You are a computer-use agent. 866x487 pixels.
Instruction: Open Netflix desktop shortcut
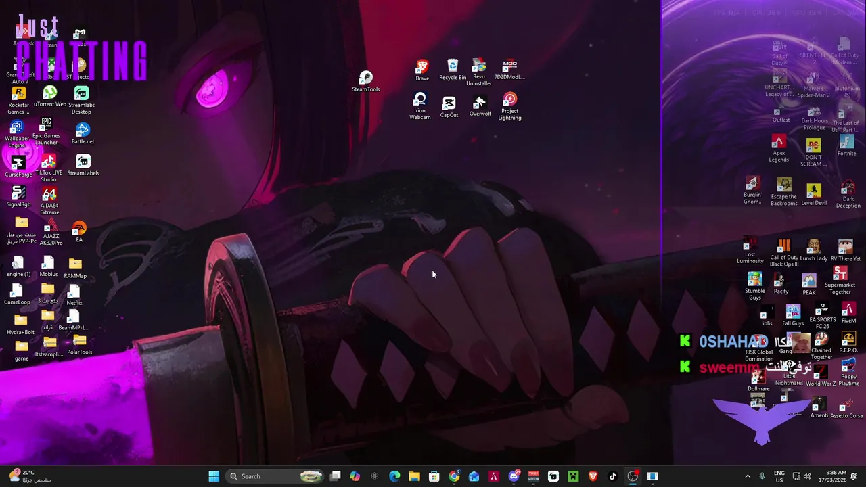click(x=74, y=296)
